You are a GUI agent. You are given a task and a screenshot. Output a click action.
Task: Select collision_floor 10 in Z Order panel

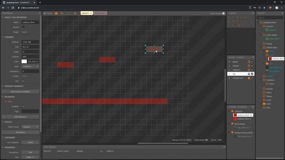tap(243, 115)
